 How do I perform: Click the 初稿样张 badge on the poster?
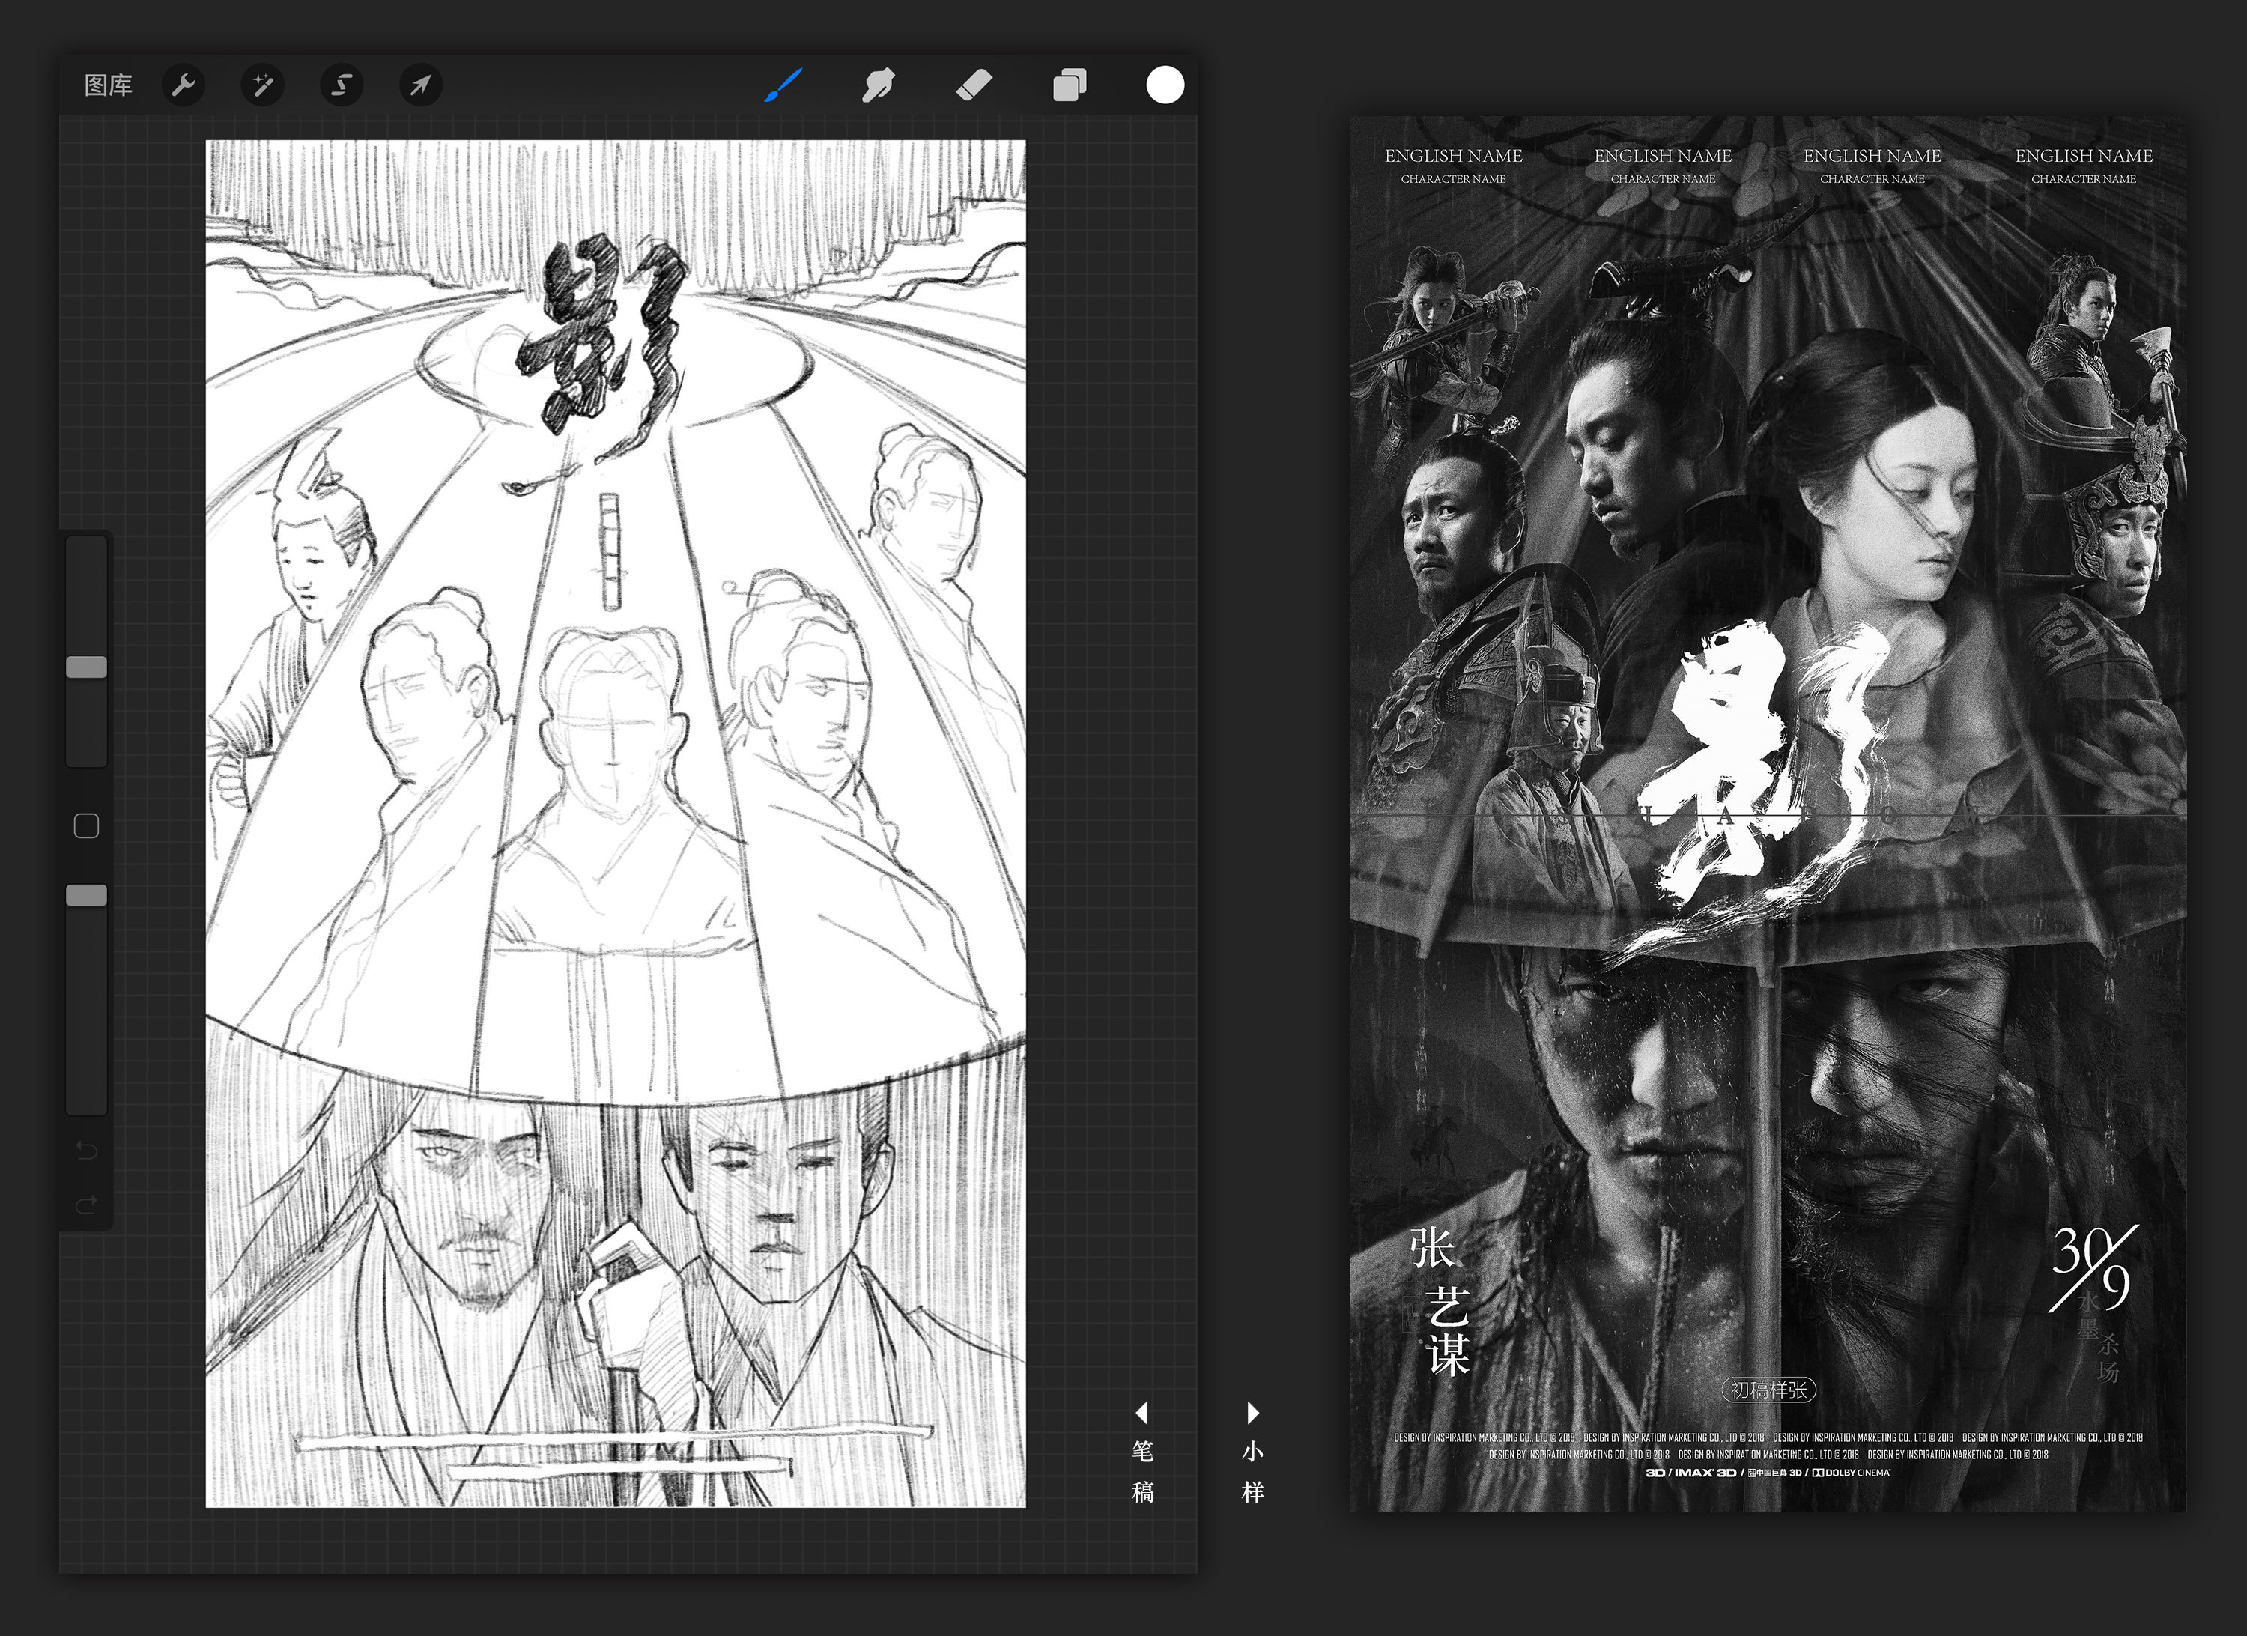click(1768, 1390)
